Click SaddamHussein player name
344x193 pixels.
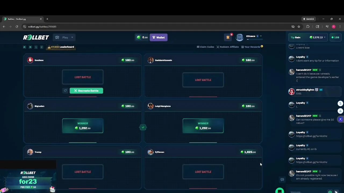[x=163, y=60]
